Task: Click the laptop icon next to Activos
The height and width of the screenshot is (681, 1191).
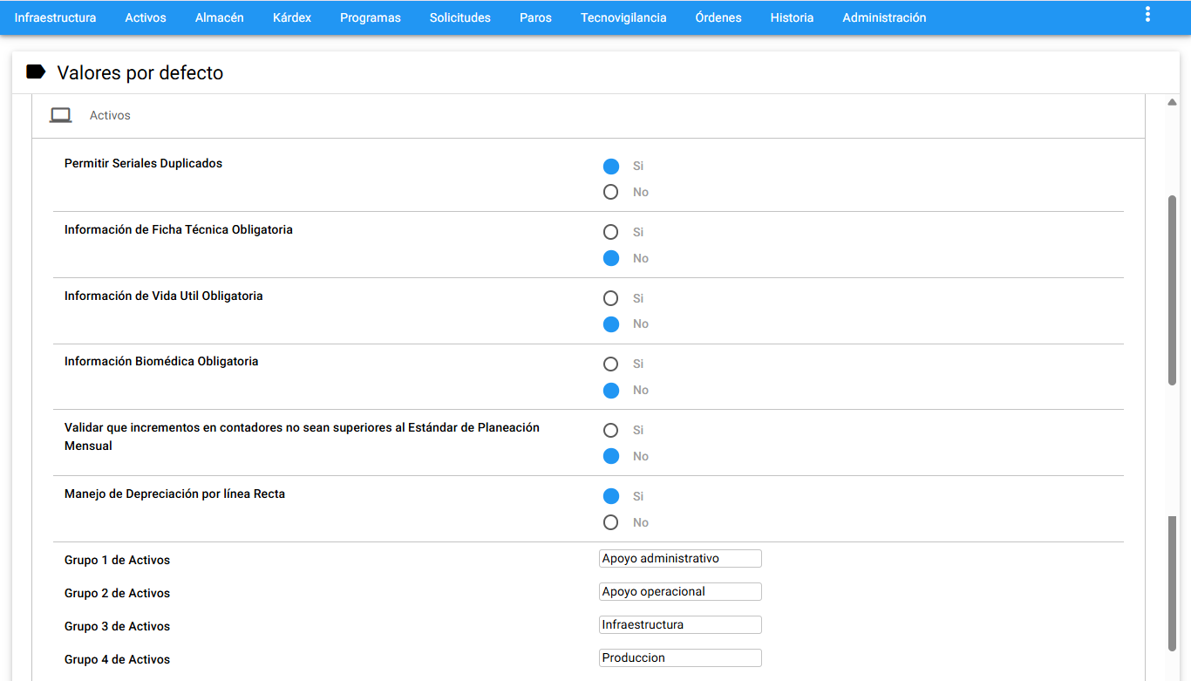Action: click(x=60, y=115)
